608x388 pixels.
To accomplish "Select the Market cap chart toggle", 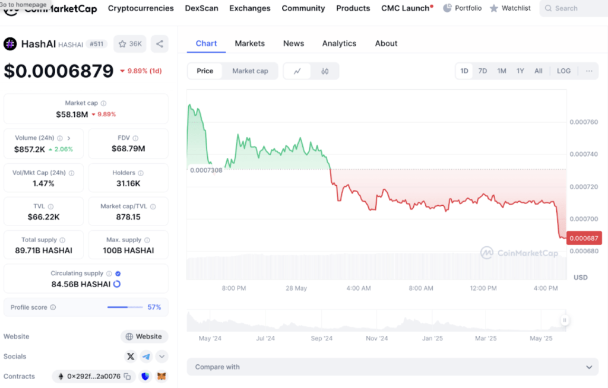I will click(250, 71).
